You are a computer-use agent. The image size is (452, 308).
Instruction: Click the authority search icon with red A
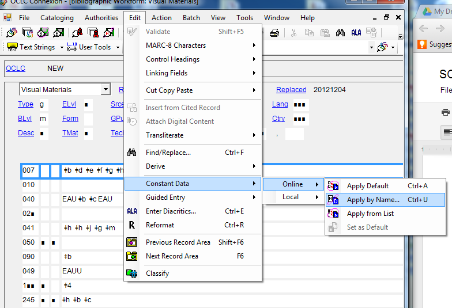pyautogui.click(x=77, y=33)
